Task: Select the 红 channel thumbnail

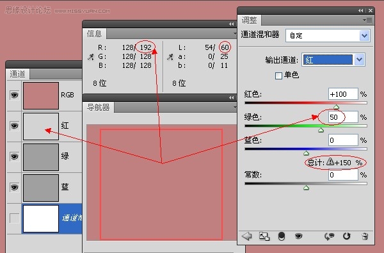Action: coord(41,127)
